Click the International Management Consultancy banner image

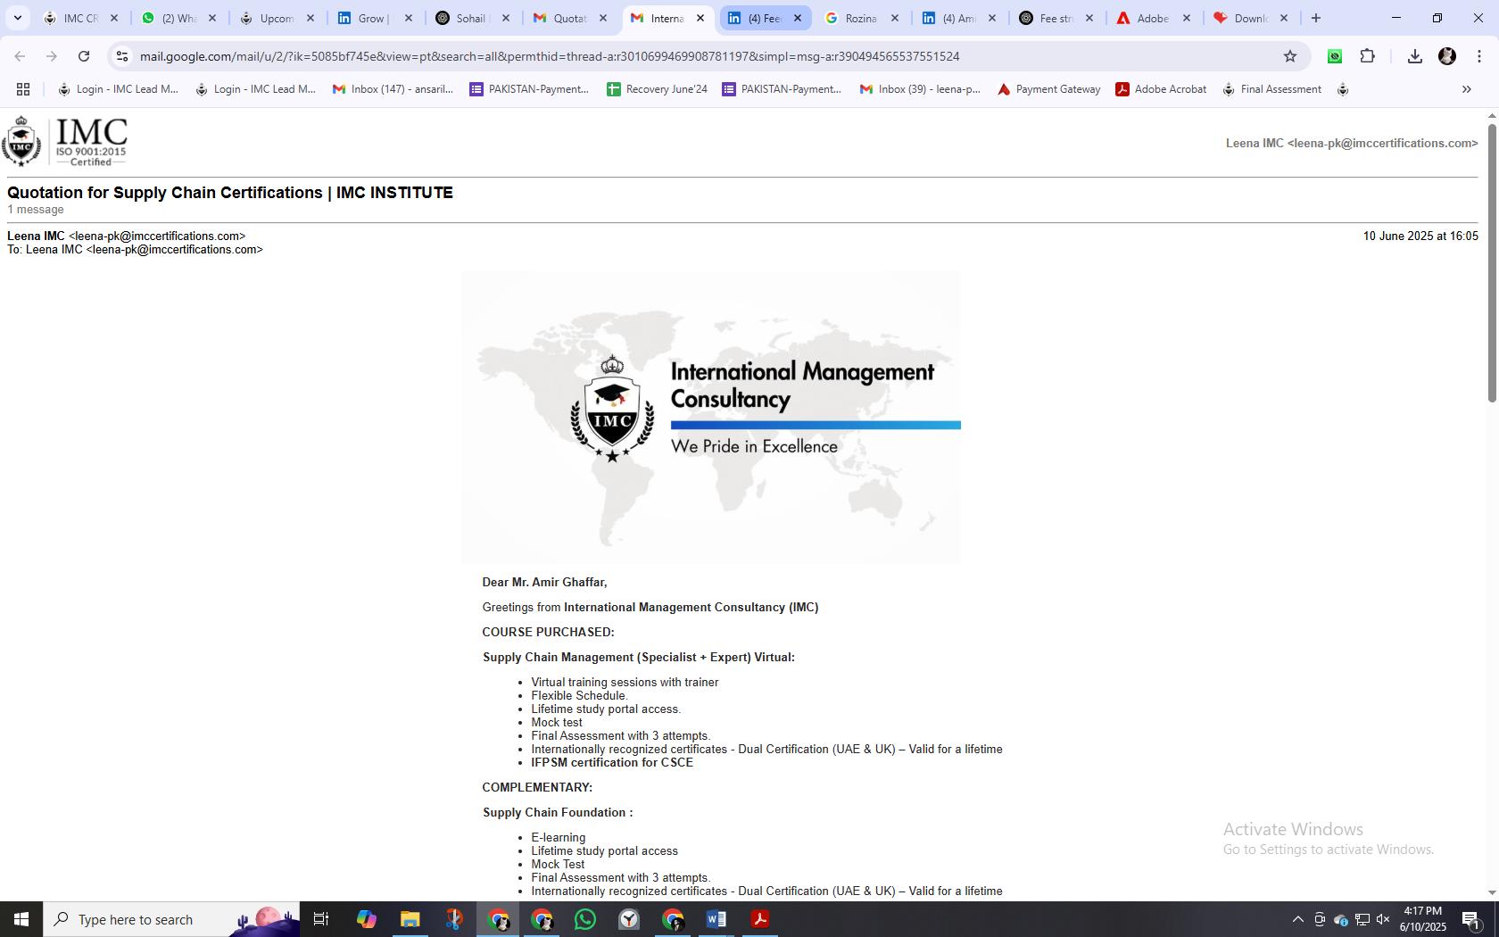pyautogui.click(x=711, y=417)
